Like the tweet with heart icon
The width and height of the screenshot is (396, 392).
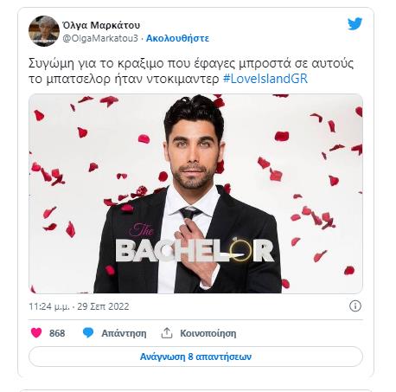tap(36, 333)
